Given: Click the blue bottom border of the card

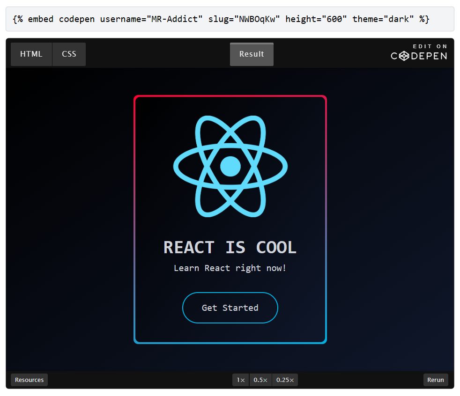Looking at the screenshot, I should point(230,343).
